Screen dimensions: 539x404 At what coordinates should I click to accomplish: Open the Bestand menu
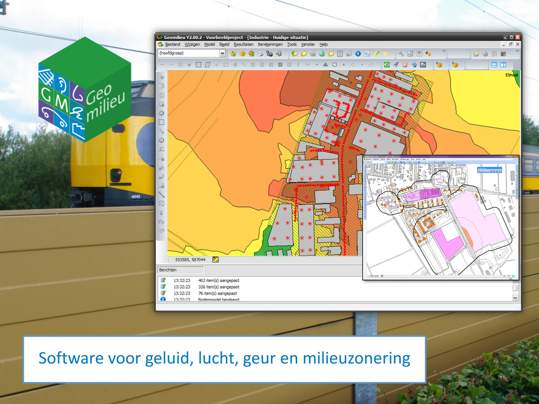(x=172, y=44)
